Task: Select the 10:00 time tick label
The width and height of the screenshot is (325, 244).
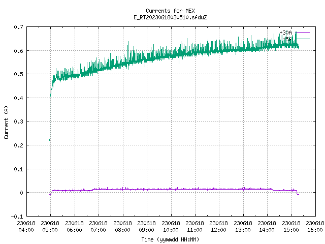Action: pyautogui.click(x=171, y=230)
